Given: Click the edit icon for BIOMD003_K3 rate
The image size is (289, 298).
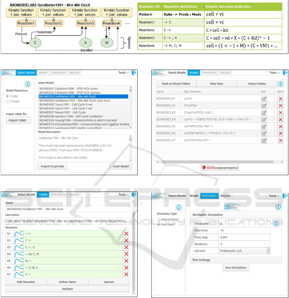Looking at the screenshot, I should coord(264,113).
